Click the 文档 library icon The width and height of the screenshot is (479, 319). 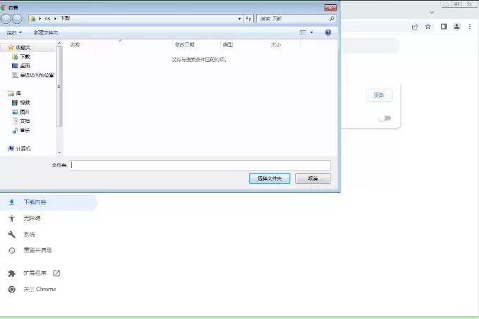tap(15, 121)
